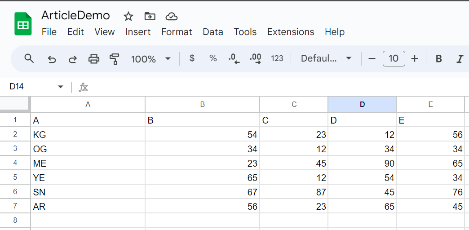This screenshot has height=230, width=469.
Task: Star the ArticleDemo document
Action: [128, 17]
